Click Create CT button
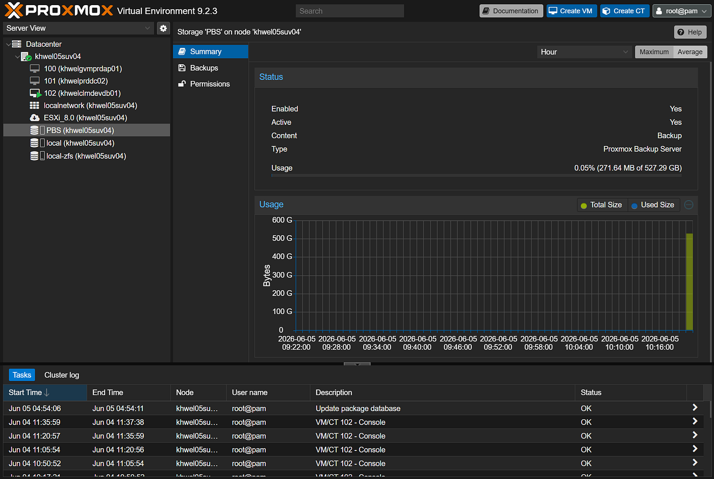The height and width of the screenshot is (479, 714). pyautogui.click(x=624, y=11)
